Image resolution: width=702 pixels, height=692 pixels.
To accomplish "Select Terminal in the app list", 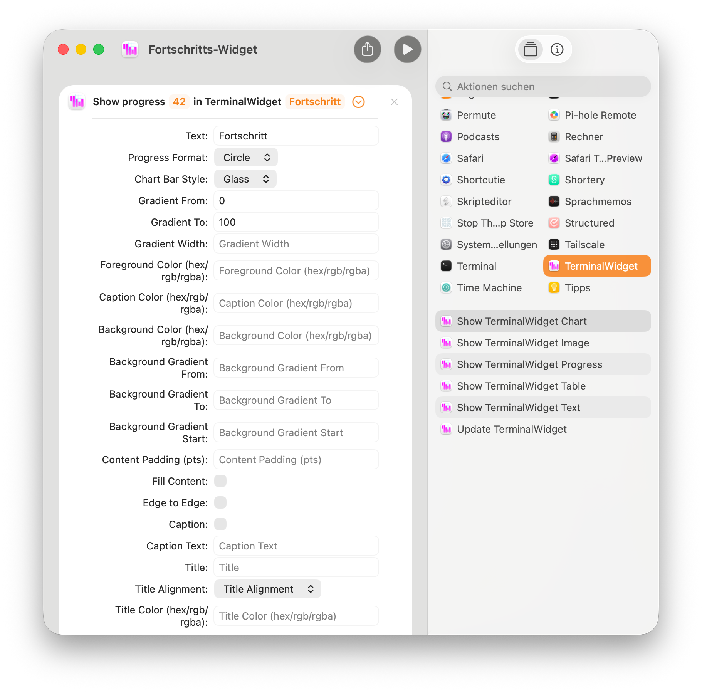I will point(489,266).
